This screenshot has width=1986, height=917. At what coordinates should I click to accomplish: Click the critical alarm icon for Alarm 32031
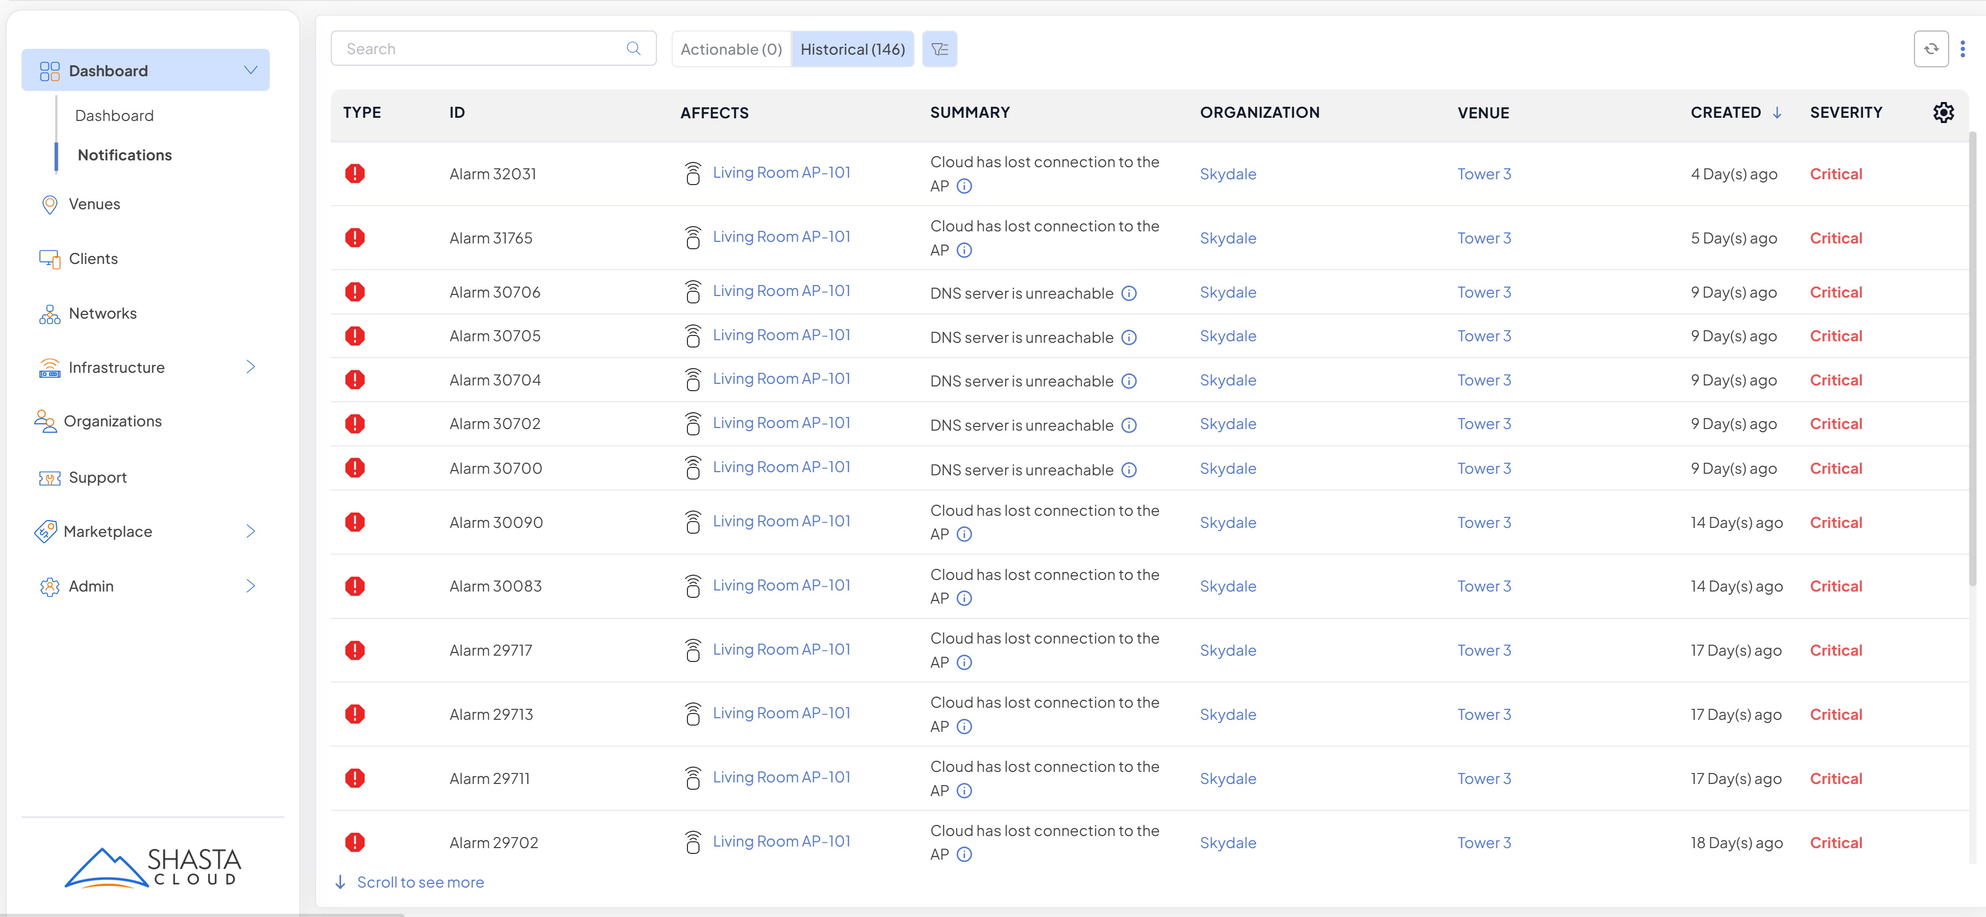(354, 174)
